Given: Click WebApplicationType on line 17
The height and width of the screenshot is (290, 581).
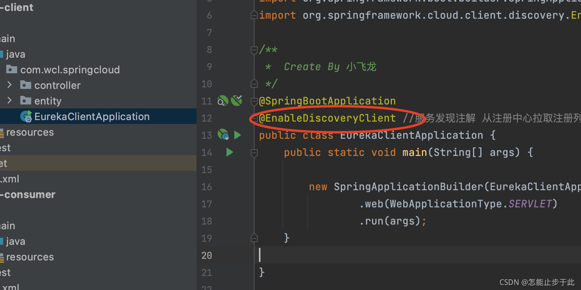Looking at the screenshot, I should click(446, 204).
